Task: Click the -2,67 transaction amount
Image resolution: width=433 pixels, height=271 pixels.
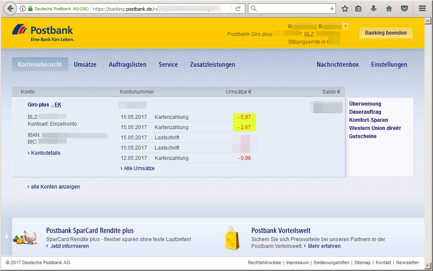Action: [244, 127]
